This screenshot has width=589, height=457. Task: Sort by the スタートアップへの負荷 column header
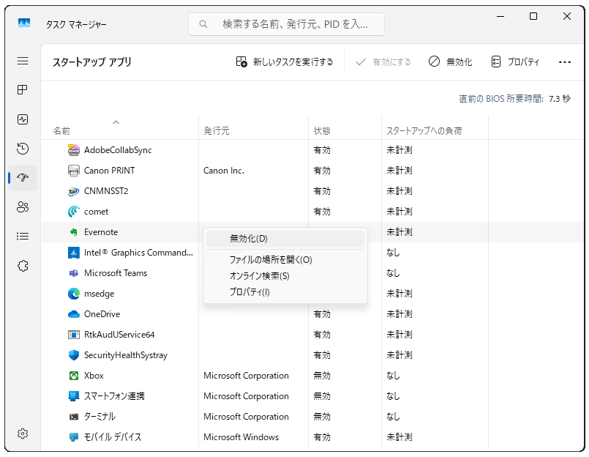click(424, 131)
